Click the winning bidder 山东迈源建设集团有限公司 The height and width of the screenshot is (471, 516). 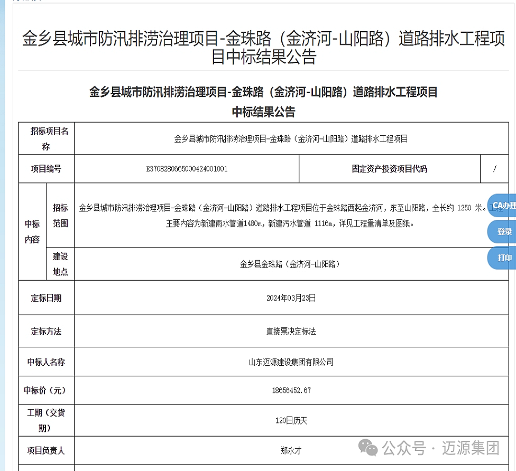tap(291, 362)
